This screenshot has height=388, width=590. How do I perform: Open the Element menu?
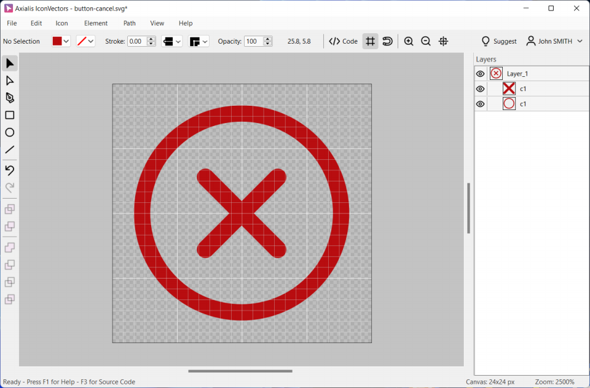click(96, 23)
